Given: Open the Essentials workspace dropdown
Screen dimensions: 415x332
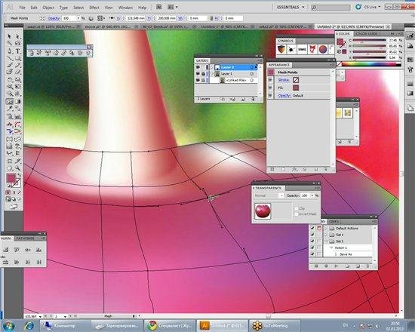Looking at the screenshot, I should click(290, 7).
